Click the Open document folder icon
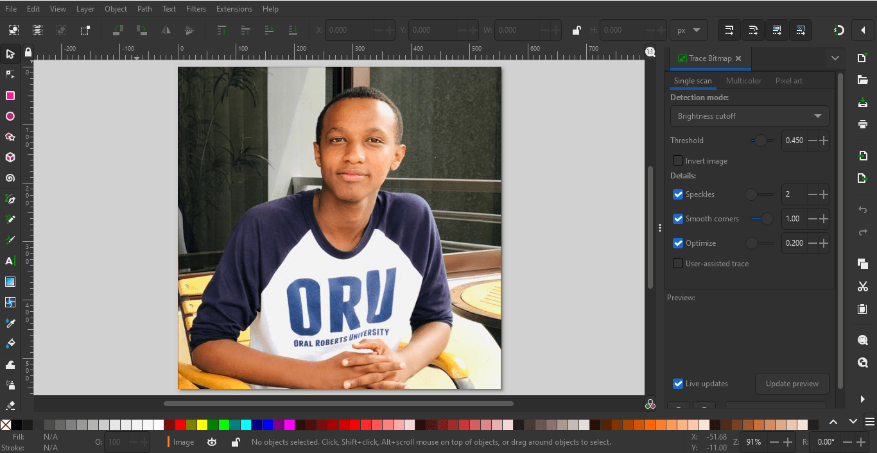The image size is (877, 453). (863, 80)
